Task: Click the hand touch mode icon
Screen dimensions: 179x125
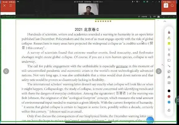Action: [x=169, y=110]
